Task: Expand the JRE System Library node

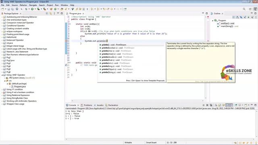Action: click(4, 78)
